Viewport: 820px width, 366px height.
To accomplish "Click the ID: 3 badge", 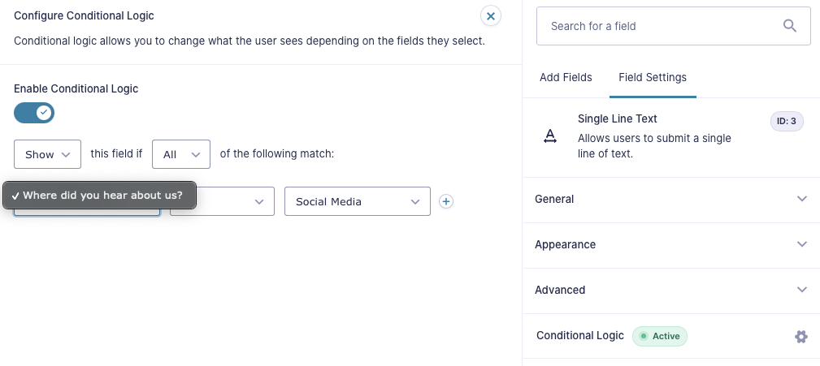I will click(786, 122).
